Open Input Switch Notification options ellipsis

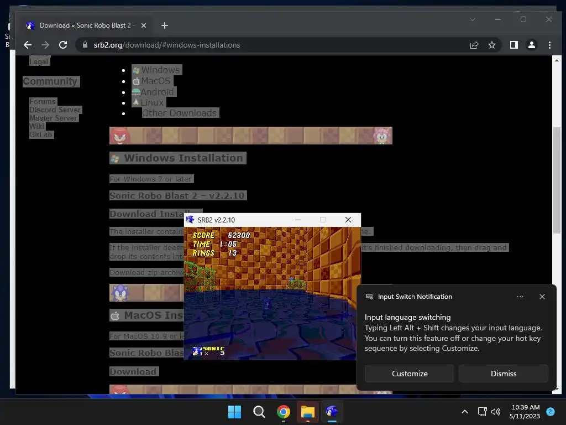520,297
